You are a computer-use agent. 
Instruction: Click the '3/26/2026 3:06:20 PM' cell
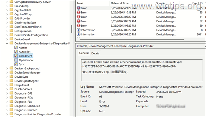tap(123, 34)
